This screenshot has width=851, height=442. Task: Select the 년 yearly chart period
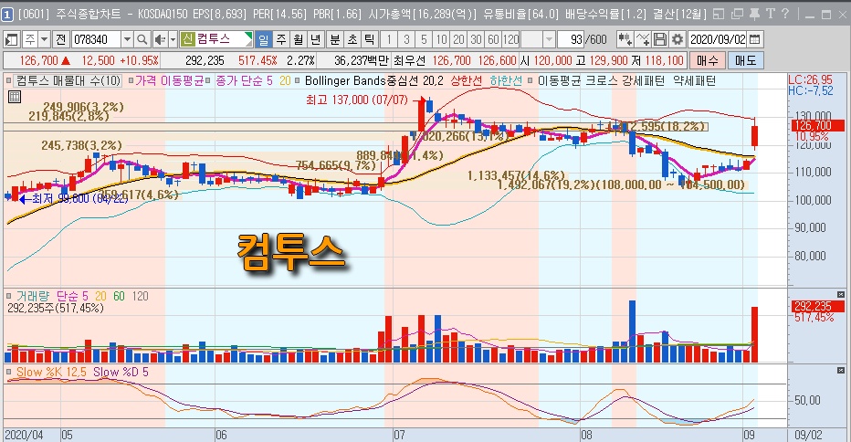[x=316, y=39]
